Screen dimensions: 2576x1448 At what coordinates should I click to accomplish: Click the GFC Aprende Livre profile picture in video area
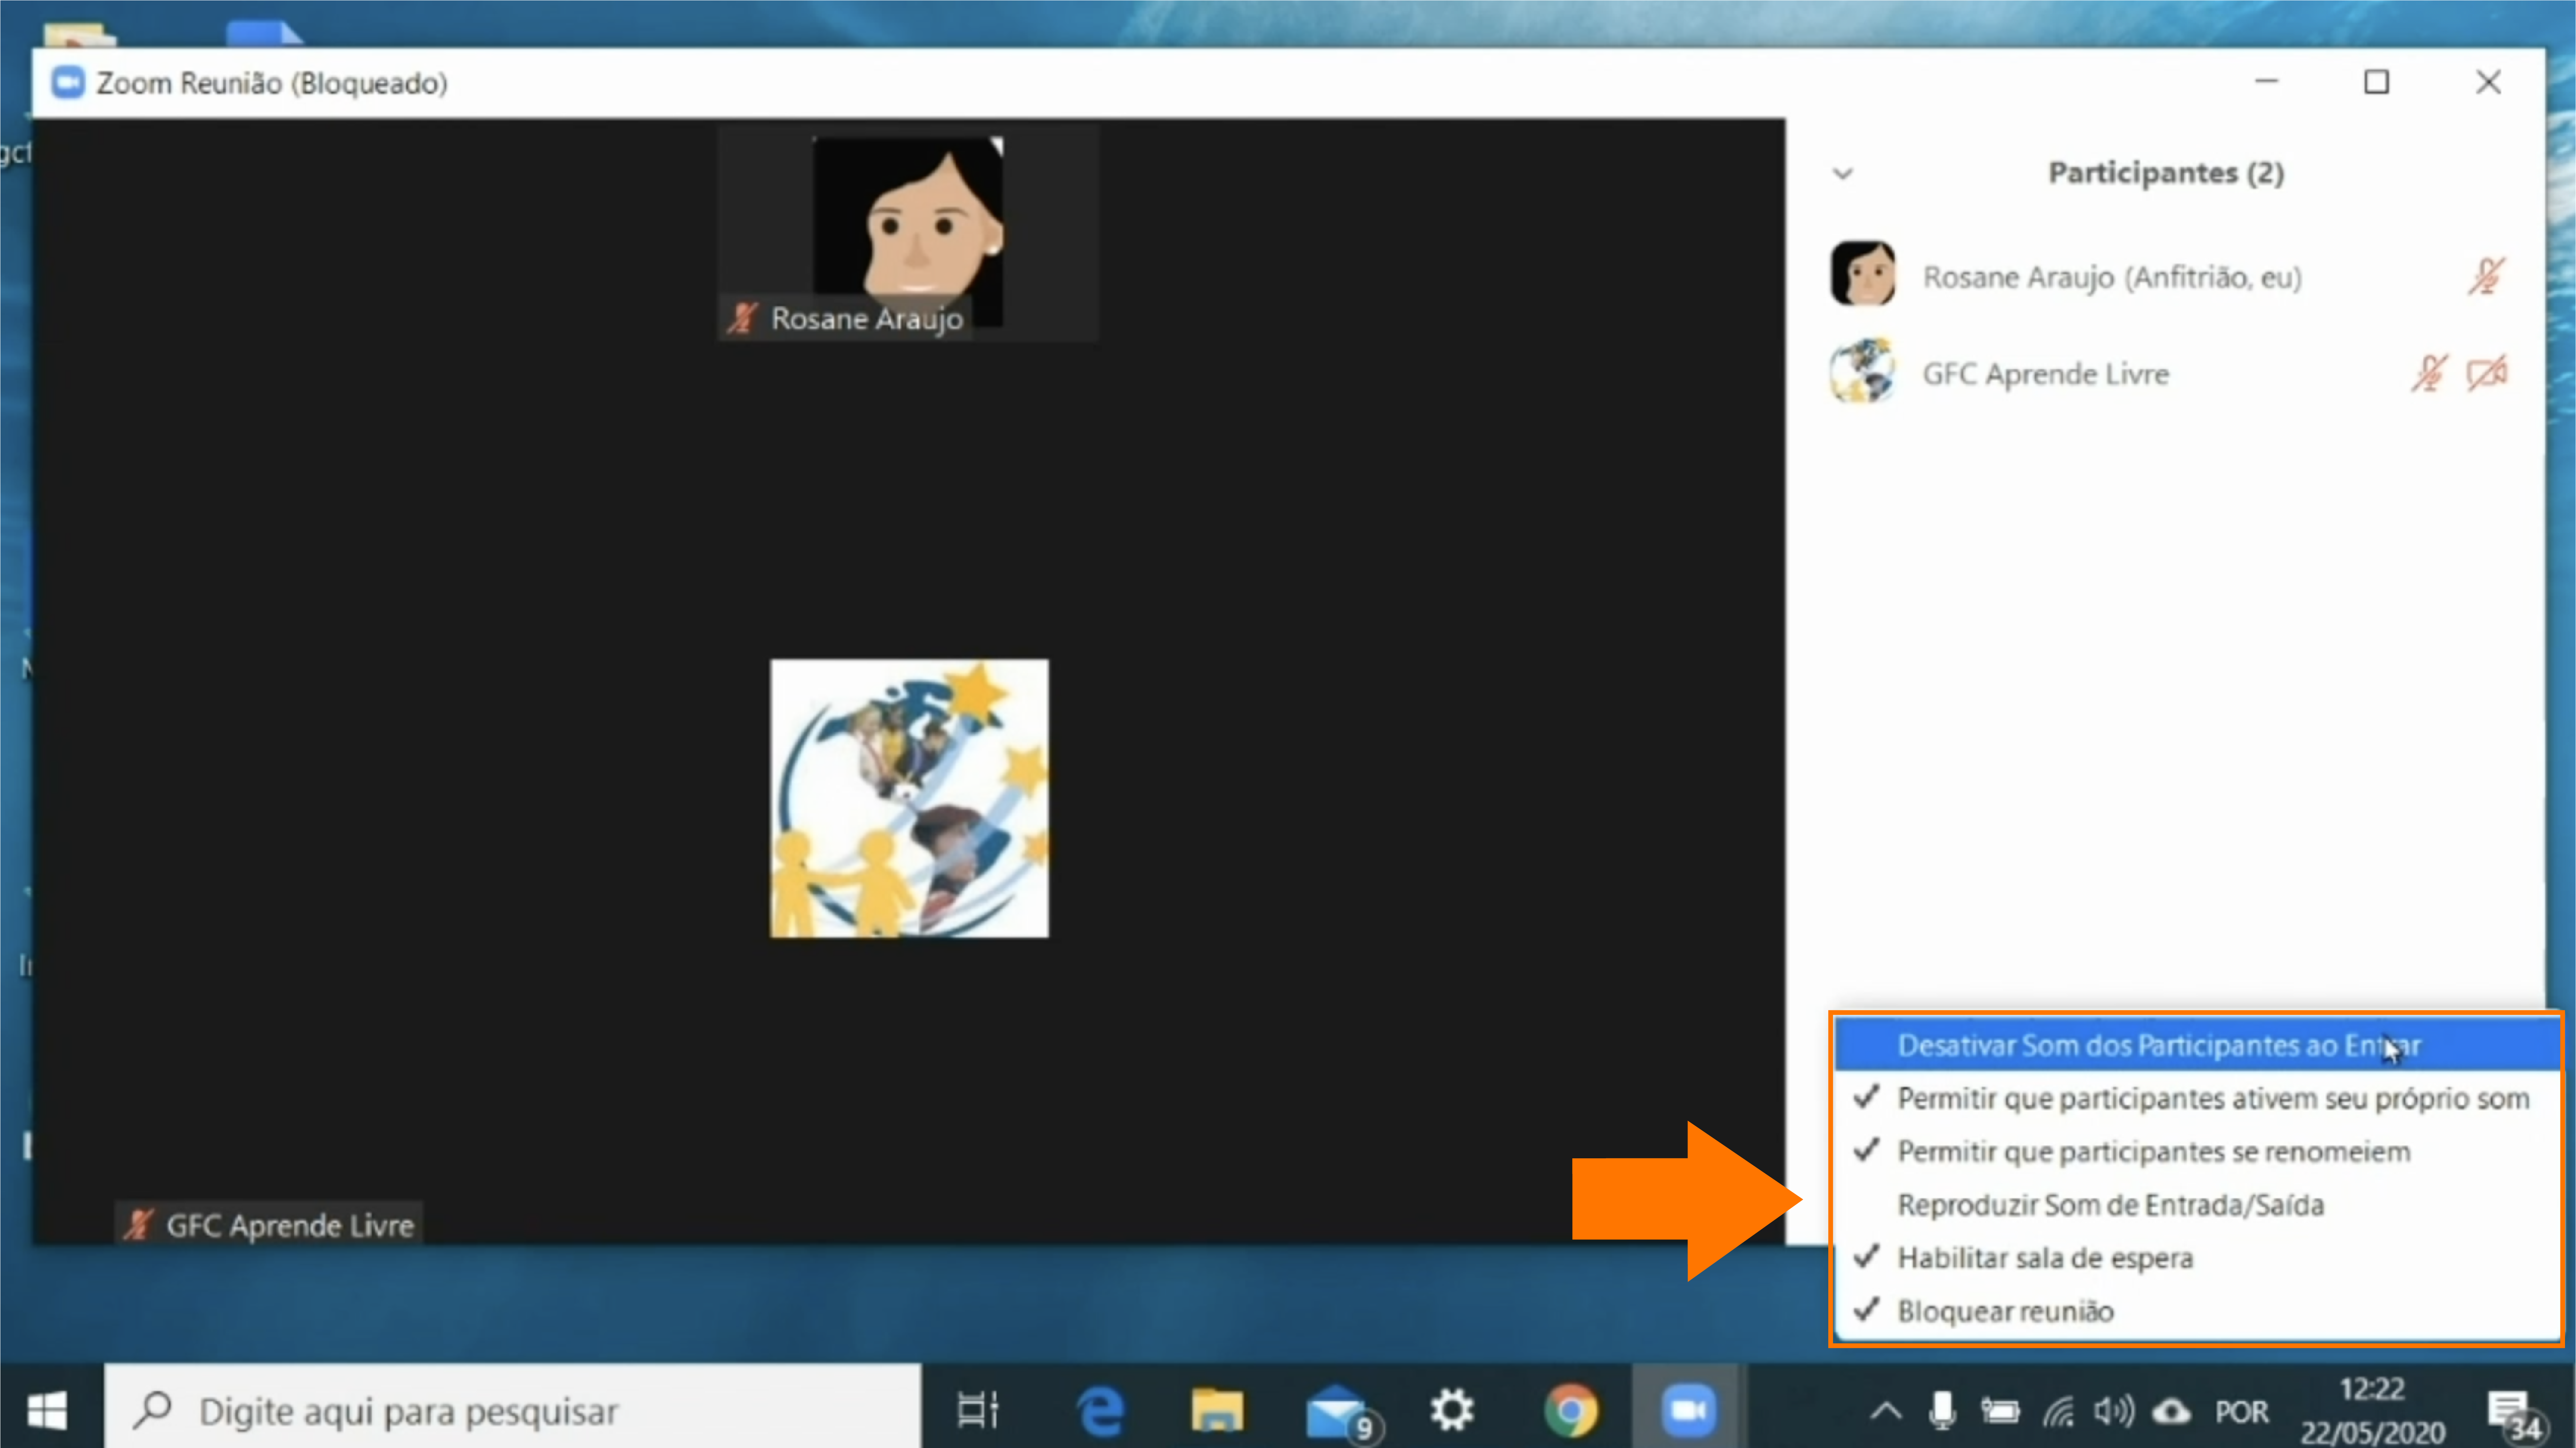(909, 798)
